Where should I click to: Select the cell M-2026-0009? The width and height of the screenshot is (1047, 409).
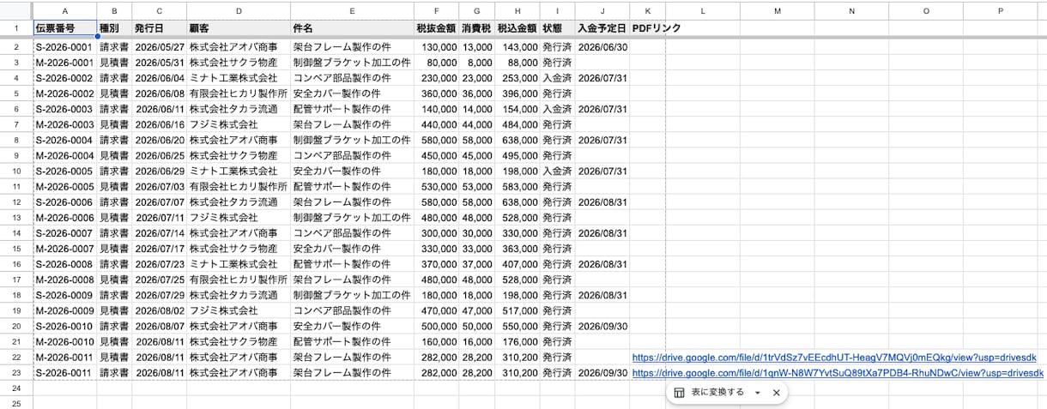tap(64, 310)
